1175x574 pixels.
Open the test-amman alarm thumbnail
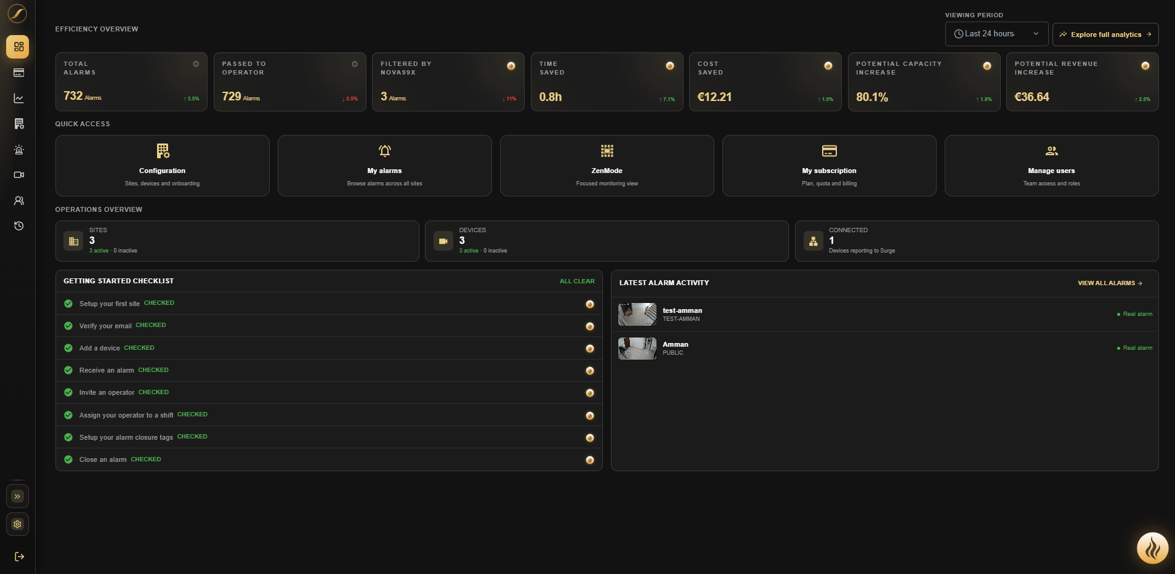point(637,315)
